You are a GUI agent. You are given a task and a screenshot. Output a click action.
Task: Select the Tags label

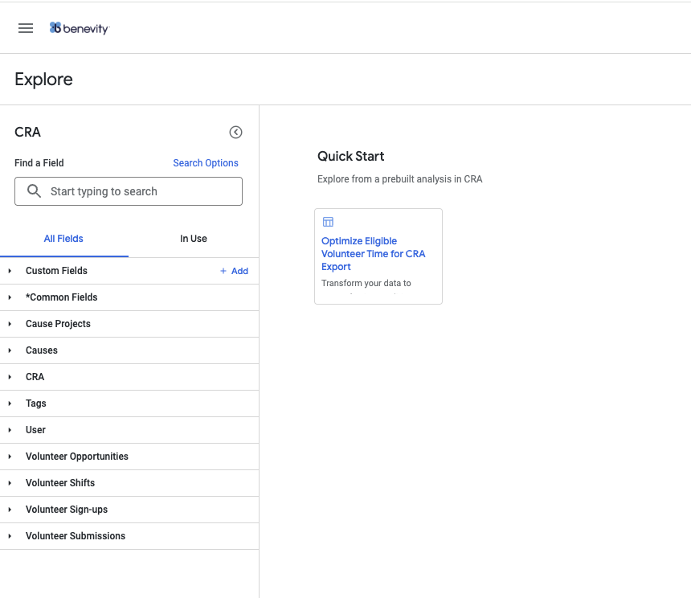[x=35, y=403]
